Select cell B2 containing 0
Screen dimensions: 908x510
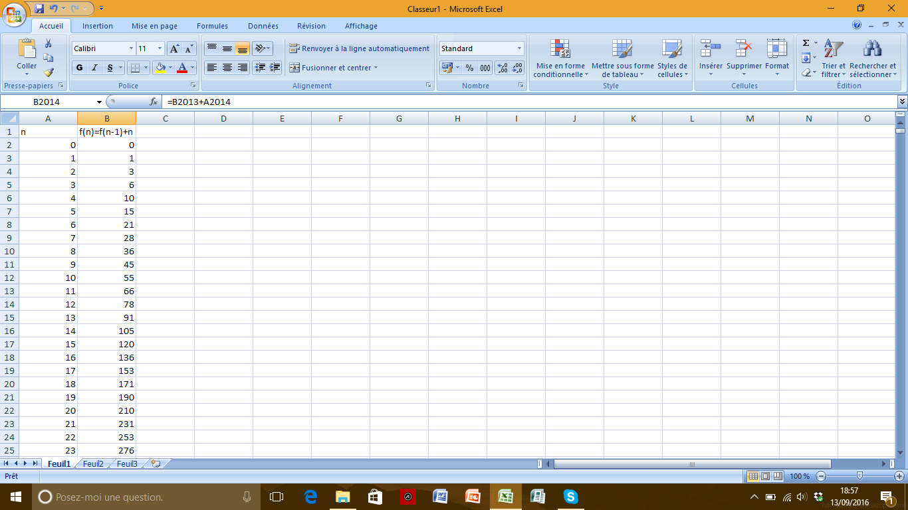106,145
